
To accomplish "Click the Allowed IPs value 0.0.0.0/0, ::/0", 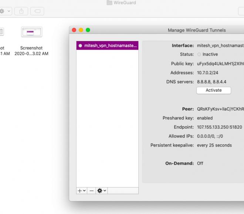I will (210, 136).
